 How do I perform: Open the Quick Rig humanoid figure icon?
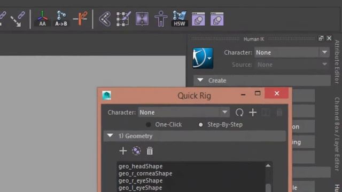[161, 19]
